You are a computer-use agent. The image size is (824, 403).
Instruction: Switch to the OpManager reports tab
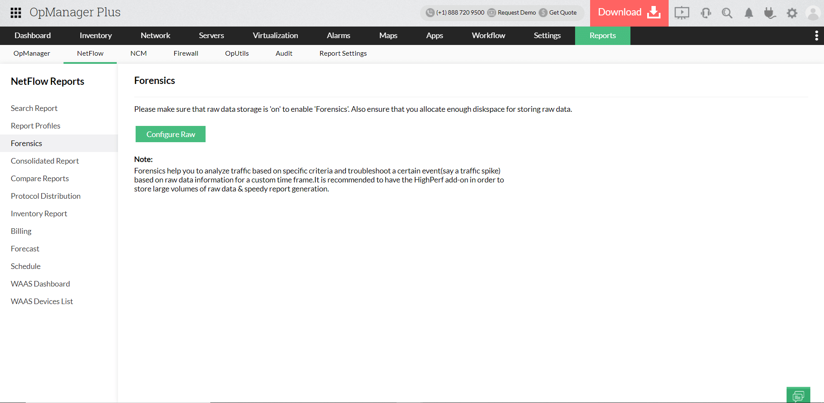click(32, 54)
